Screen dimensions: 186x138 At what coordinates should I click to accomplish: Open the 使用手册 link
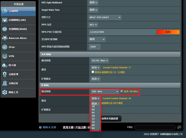pyautogui.click(x=68, y=127)
